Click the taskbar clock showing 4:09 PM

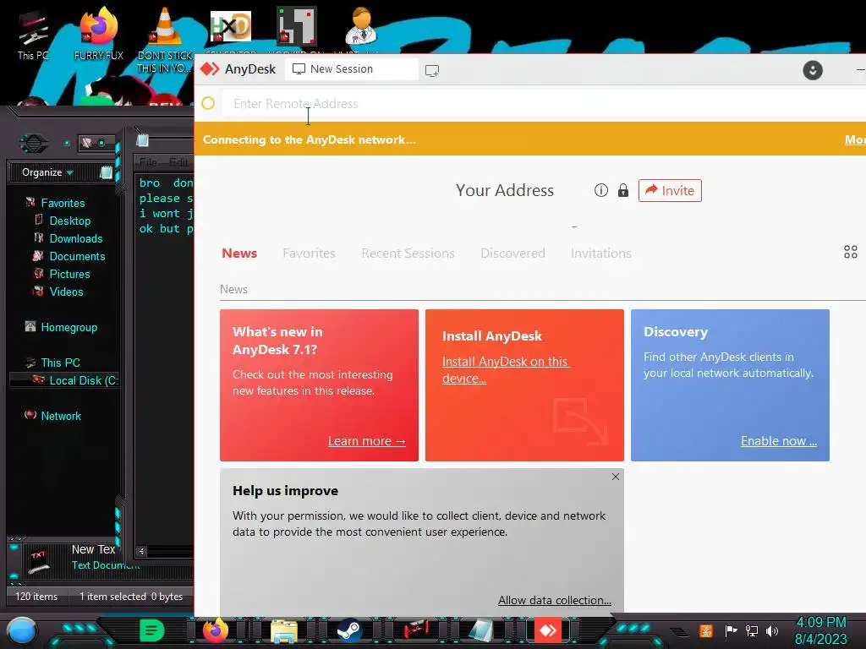(x=820, y=630)
